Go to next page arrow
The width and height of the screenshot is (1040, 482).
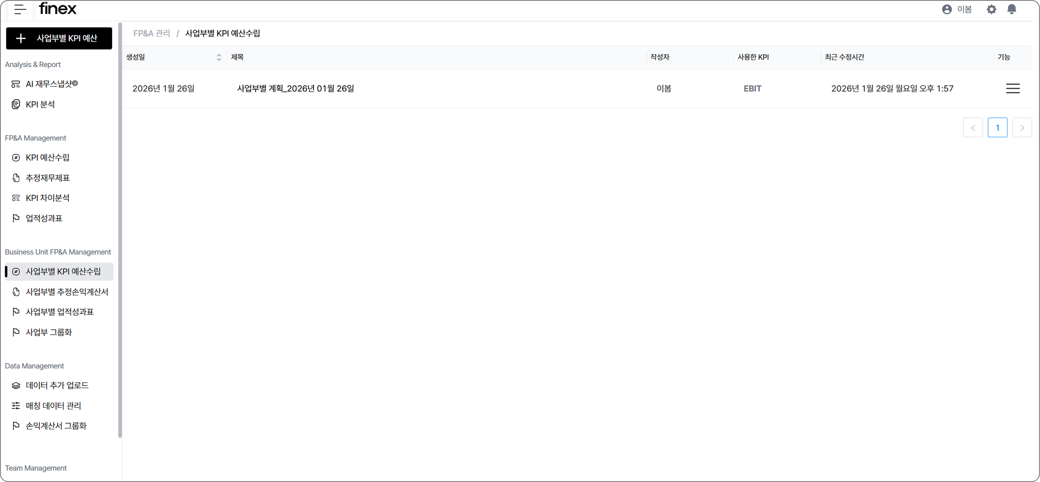(x=1022, y=128)
